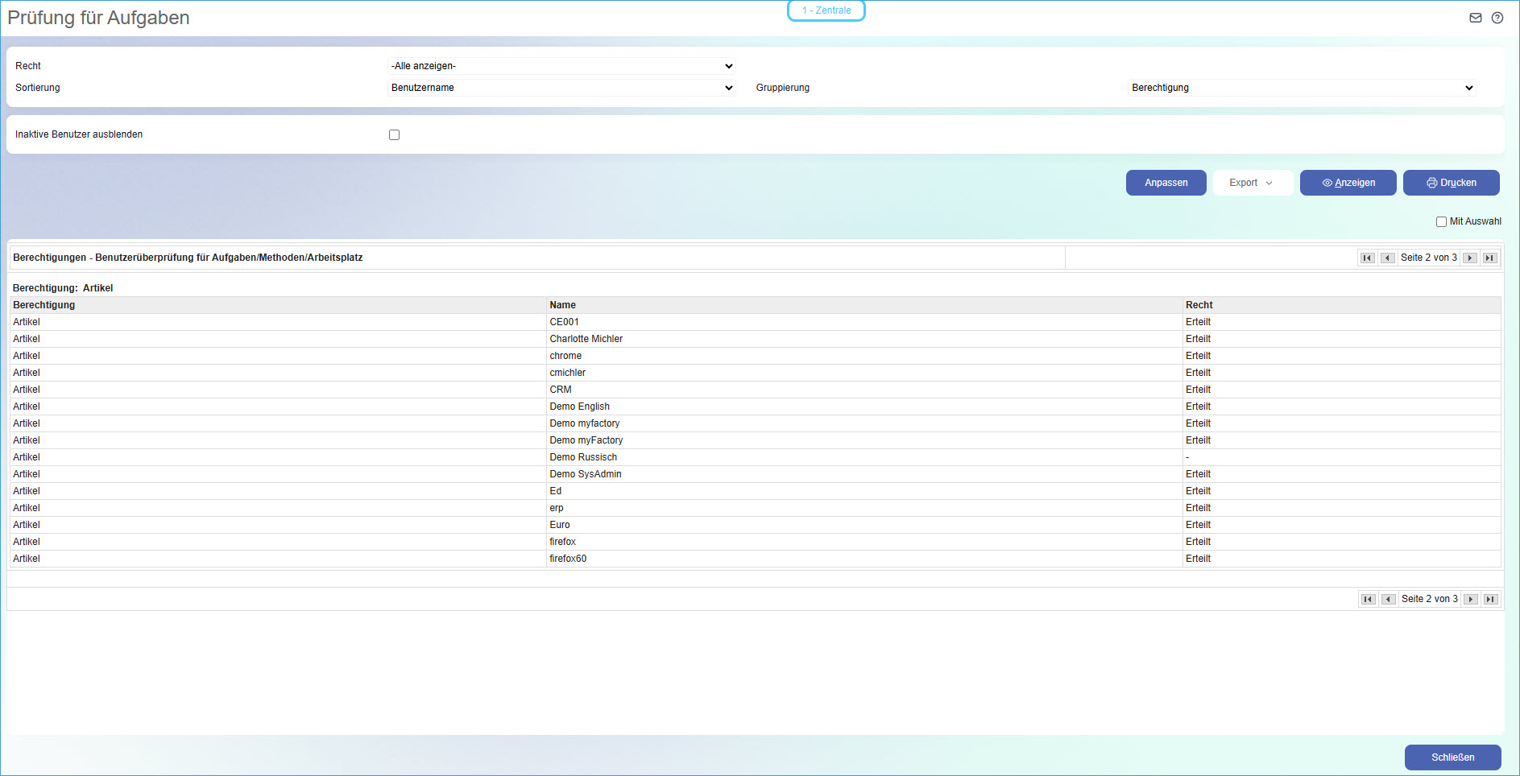Click the Anpassen button

pyautogui.click(x=1166, y=183)
